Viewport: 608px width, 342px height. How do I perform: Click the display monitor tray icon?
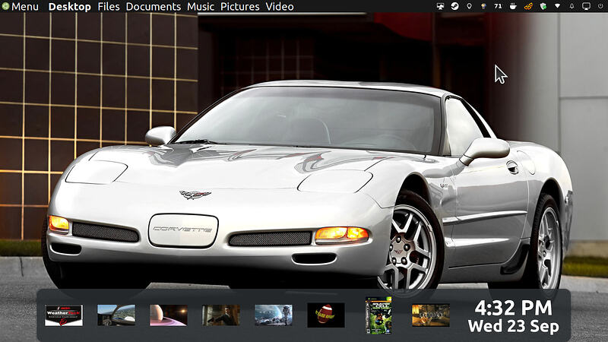pos(586,6)
